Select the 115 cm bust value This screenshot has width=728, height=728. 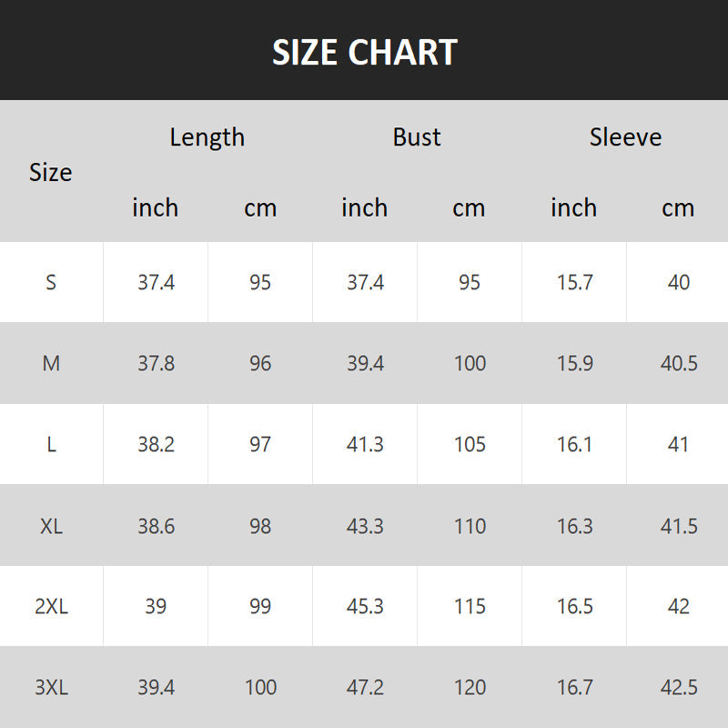pyautogui.click(x=470, y=607)
